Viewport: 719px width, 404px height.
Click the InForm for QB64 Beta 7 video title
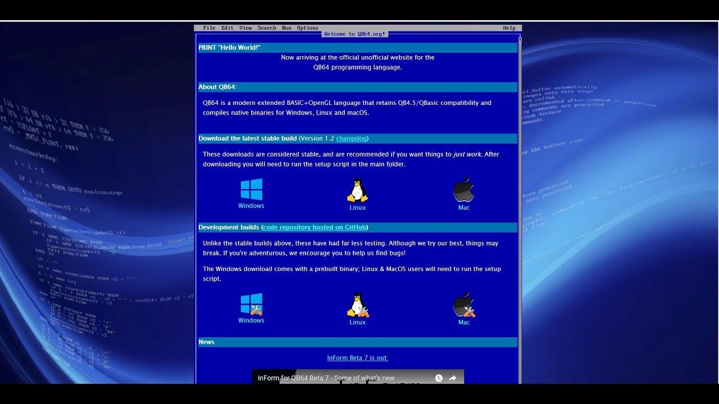[x=326, y=378]
